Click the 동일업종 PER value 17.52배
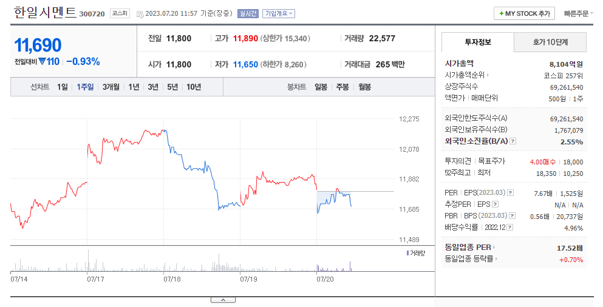The width and height of the screenshot is (603, 307). pos(570,248)
